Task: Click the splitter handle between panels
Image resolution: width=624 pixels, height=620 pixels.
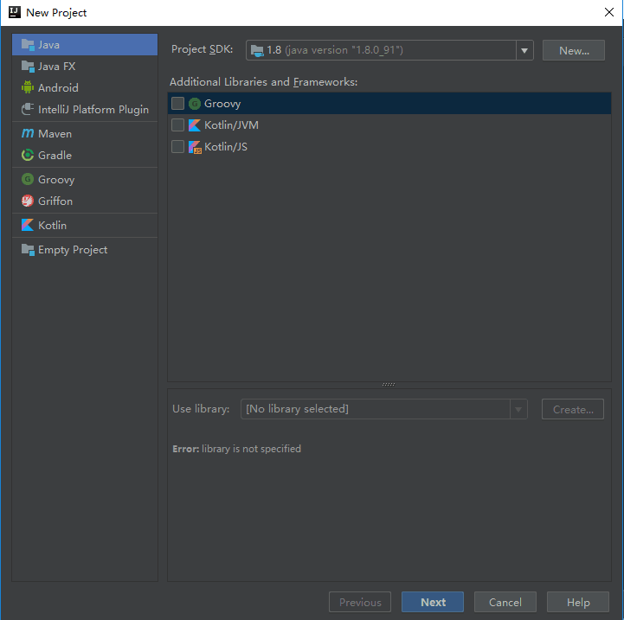Action: click(x=389, y=385)
